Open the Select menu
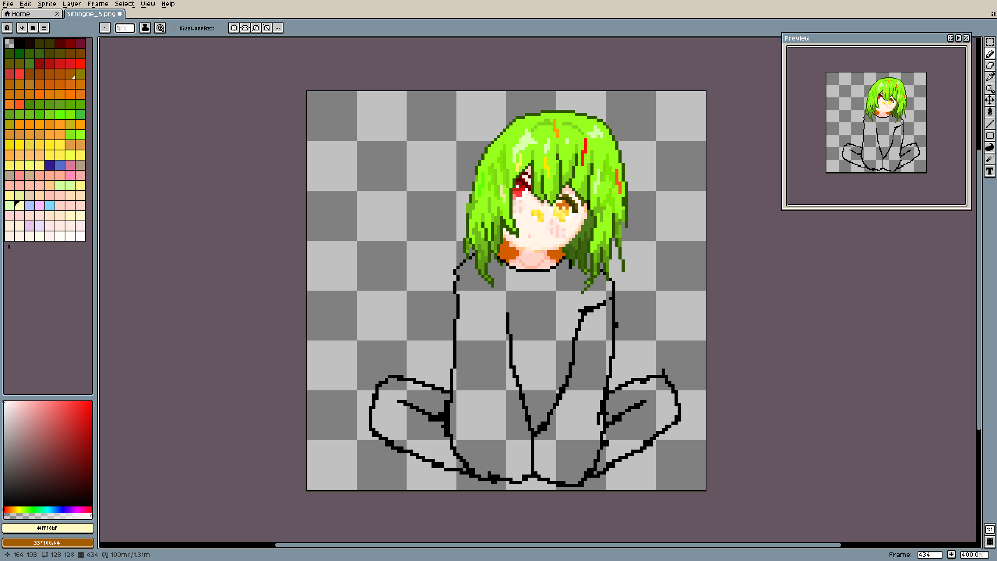Viewport: 997px width, 561px height. coord(125,4)
